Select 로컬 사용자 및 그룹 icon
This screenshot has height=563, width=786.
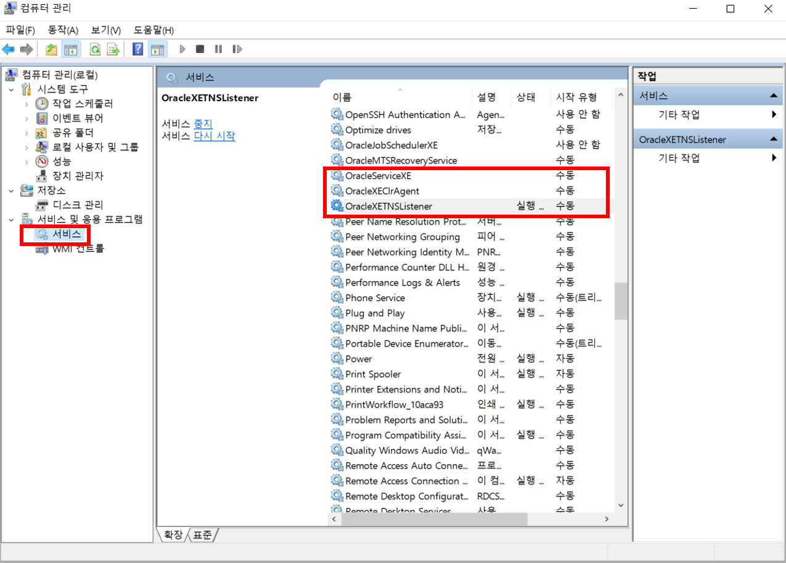(x=42, y=147)
